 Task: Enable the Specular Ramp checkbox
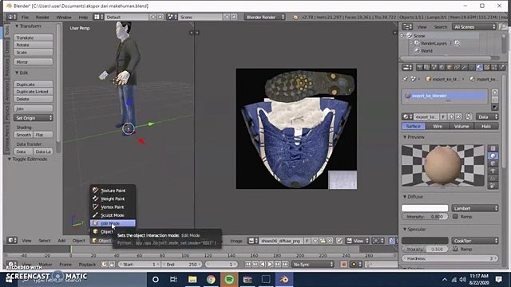click(455, 249)
